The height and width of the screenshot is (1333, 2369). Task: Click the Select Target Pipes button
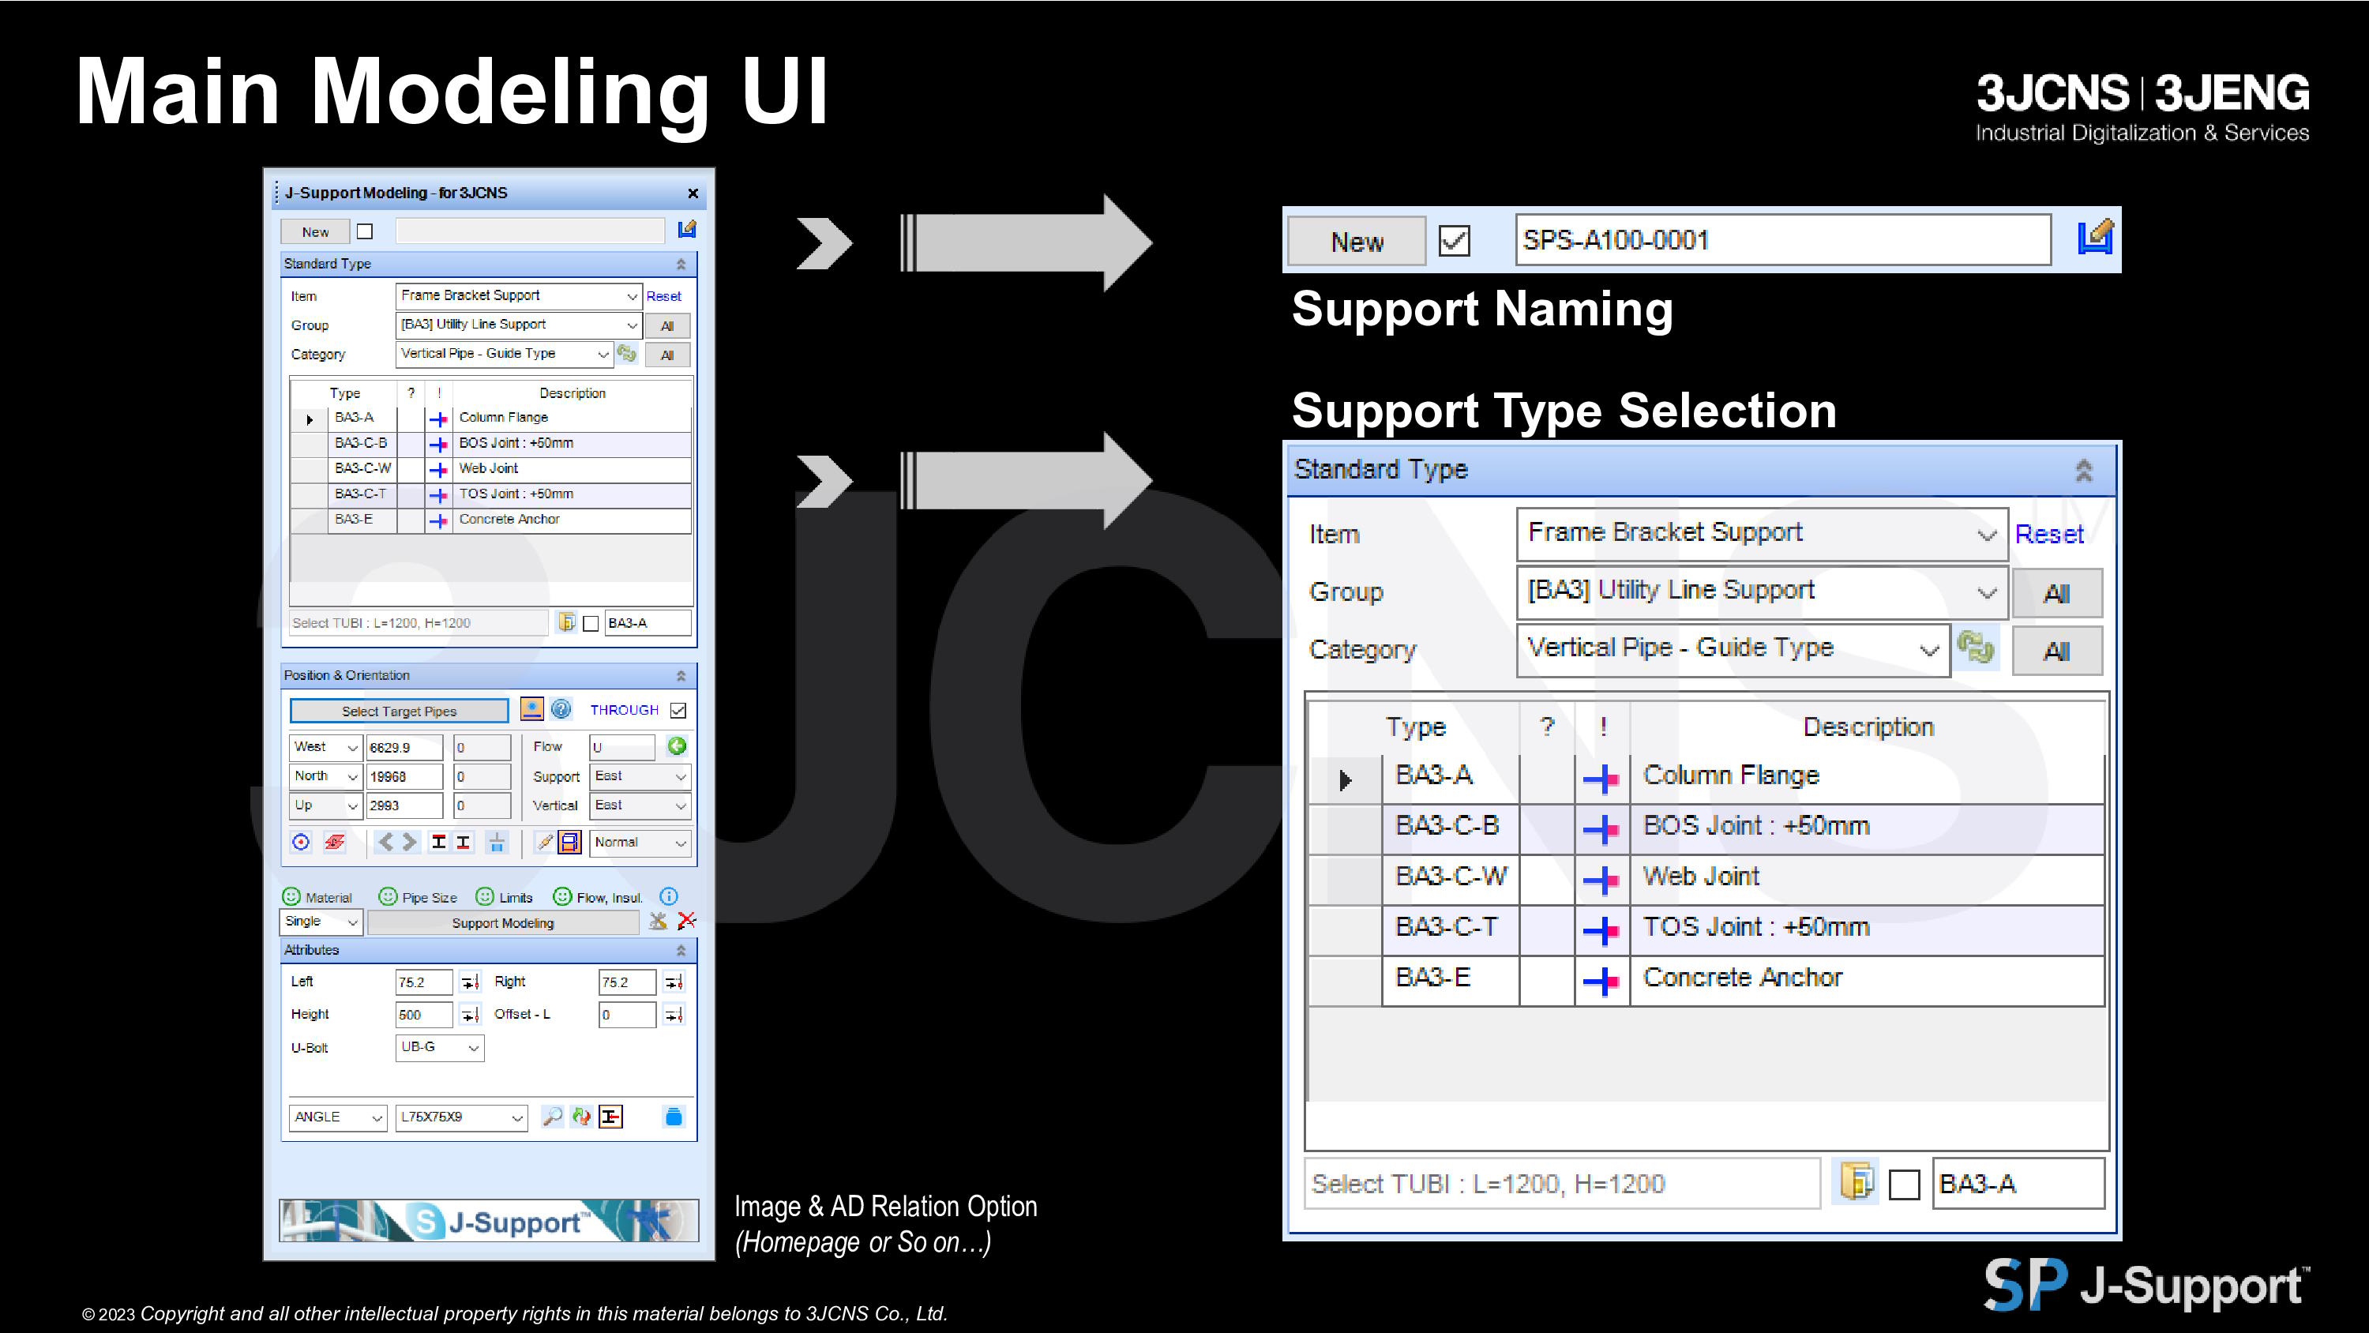coord(399,711)
